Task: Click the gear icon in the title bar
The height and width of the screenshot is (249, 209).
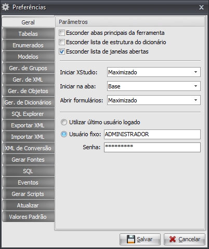Action: (x=5, y=7)
